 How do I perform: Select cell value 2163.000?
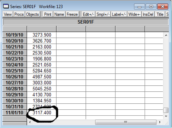(x=42, y=47)
